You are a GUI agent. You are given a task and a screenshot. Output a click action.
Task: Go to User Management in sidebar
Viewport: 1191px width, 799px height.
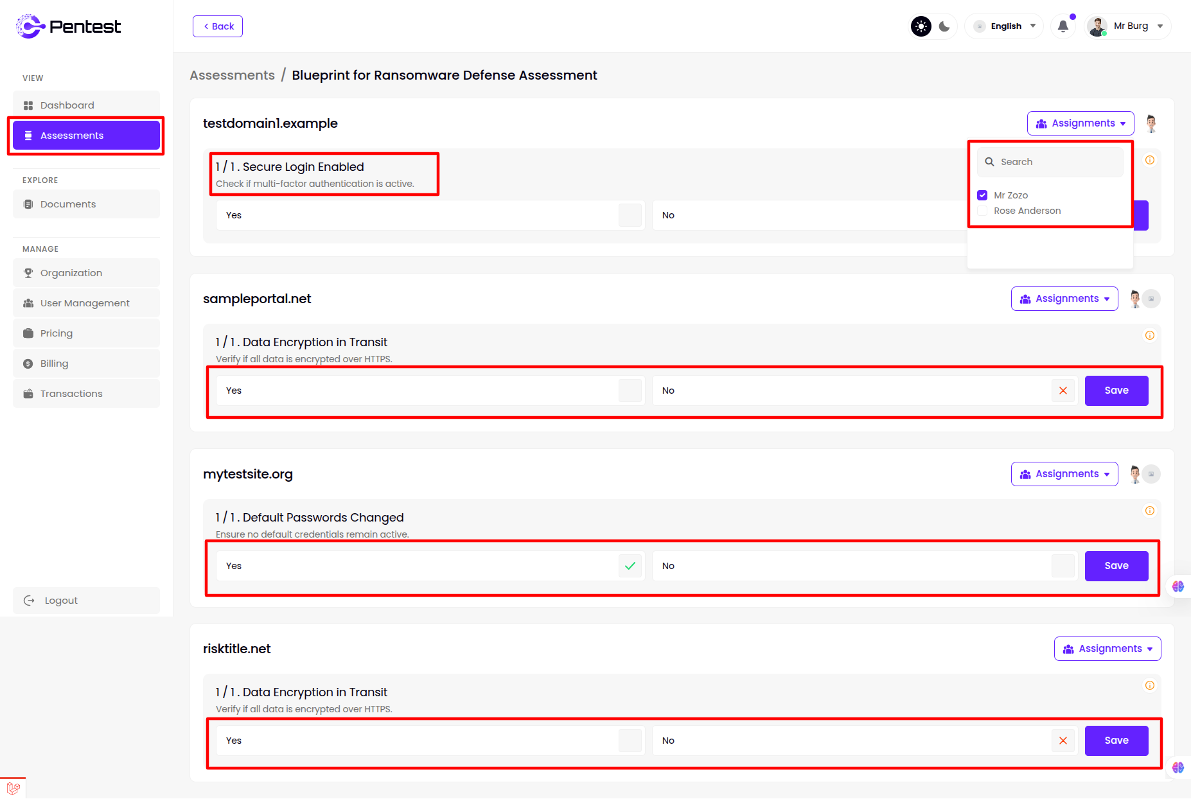pyautogui.click(x=86, y=303)
